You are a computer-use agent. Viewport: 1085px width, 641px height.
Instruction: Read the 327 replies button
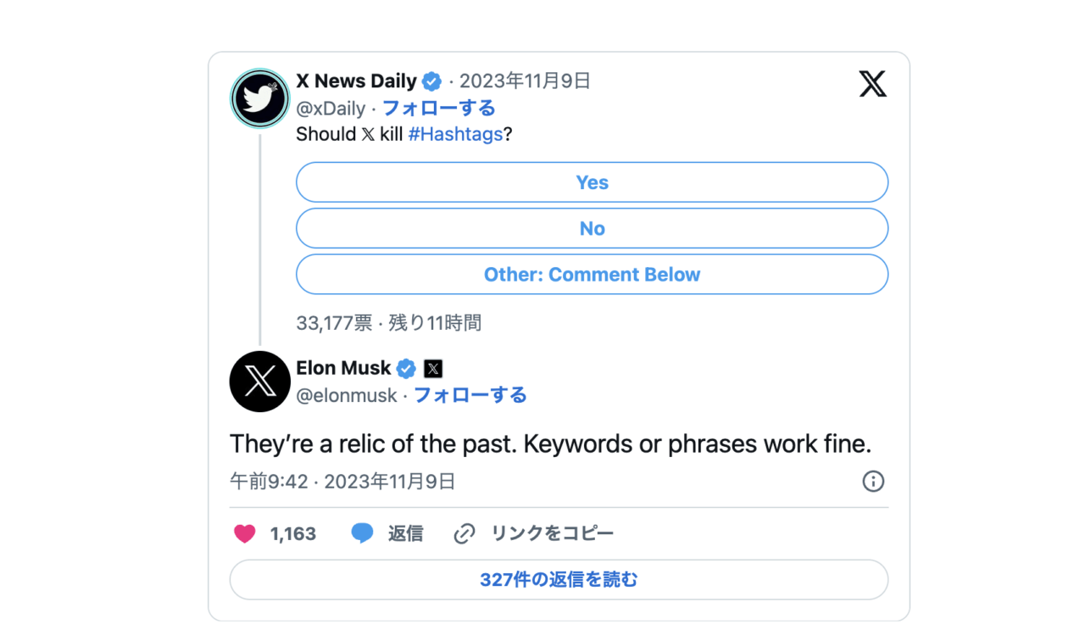(559, 580)
